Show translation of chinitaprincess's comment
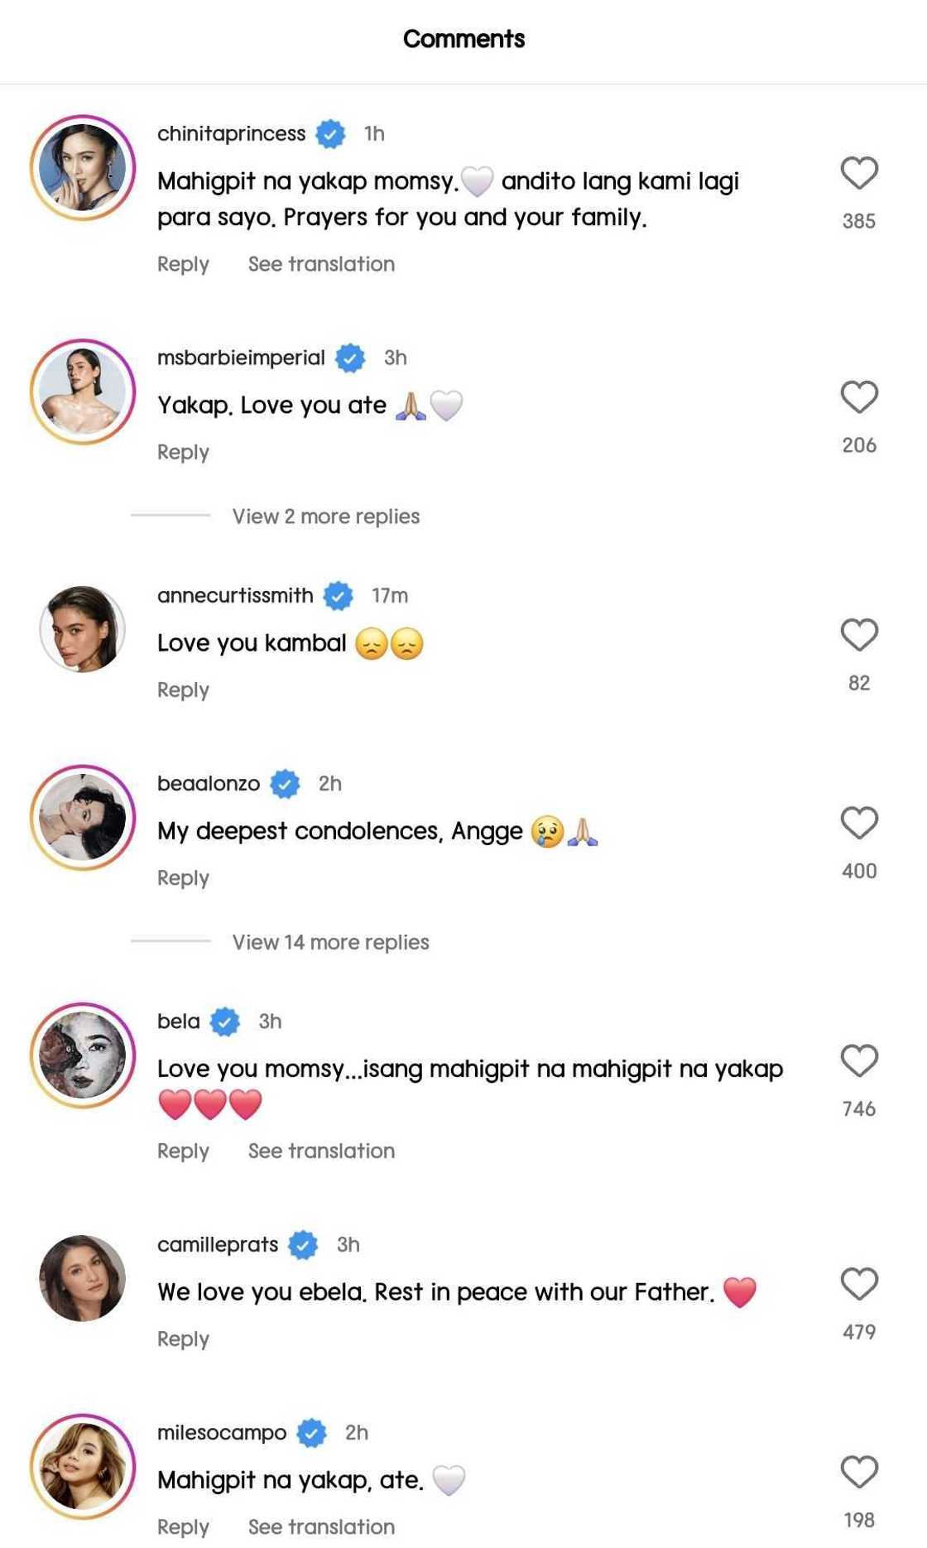 coord(321,264)
